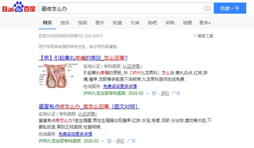Open the 知道 tab
The width and height of the screenshot is (254, 148).
coord(117,23)
